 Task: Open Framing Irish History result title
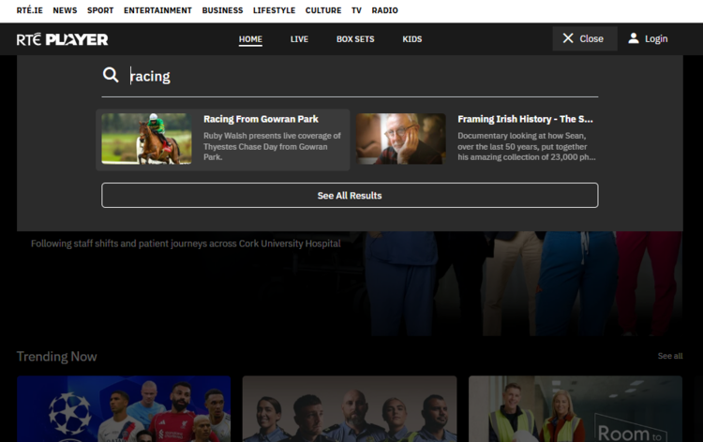point(525,119)
